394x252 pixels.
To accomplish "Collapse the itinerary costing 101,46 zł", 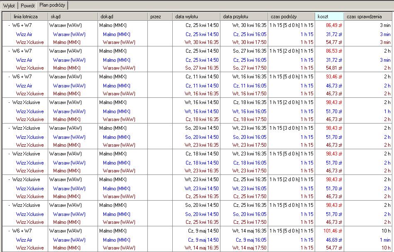I will click(9, 231).
